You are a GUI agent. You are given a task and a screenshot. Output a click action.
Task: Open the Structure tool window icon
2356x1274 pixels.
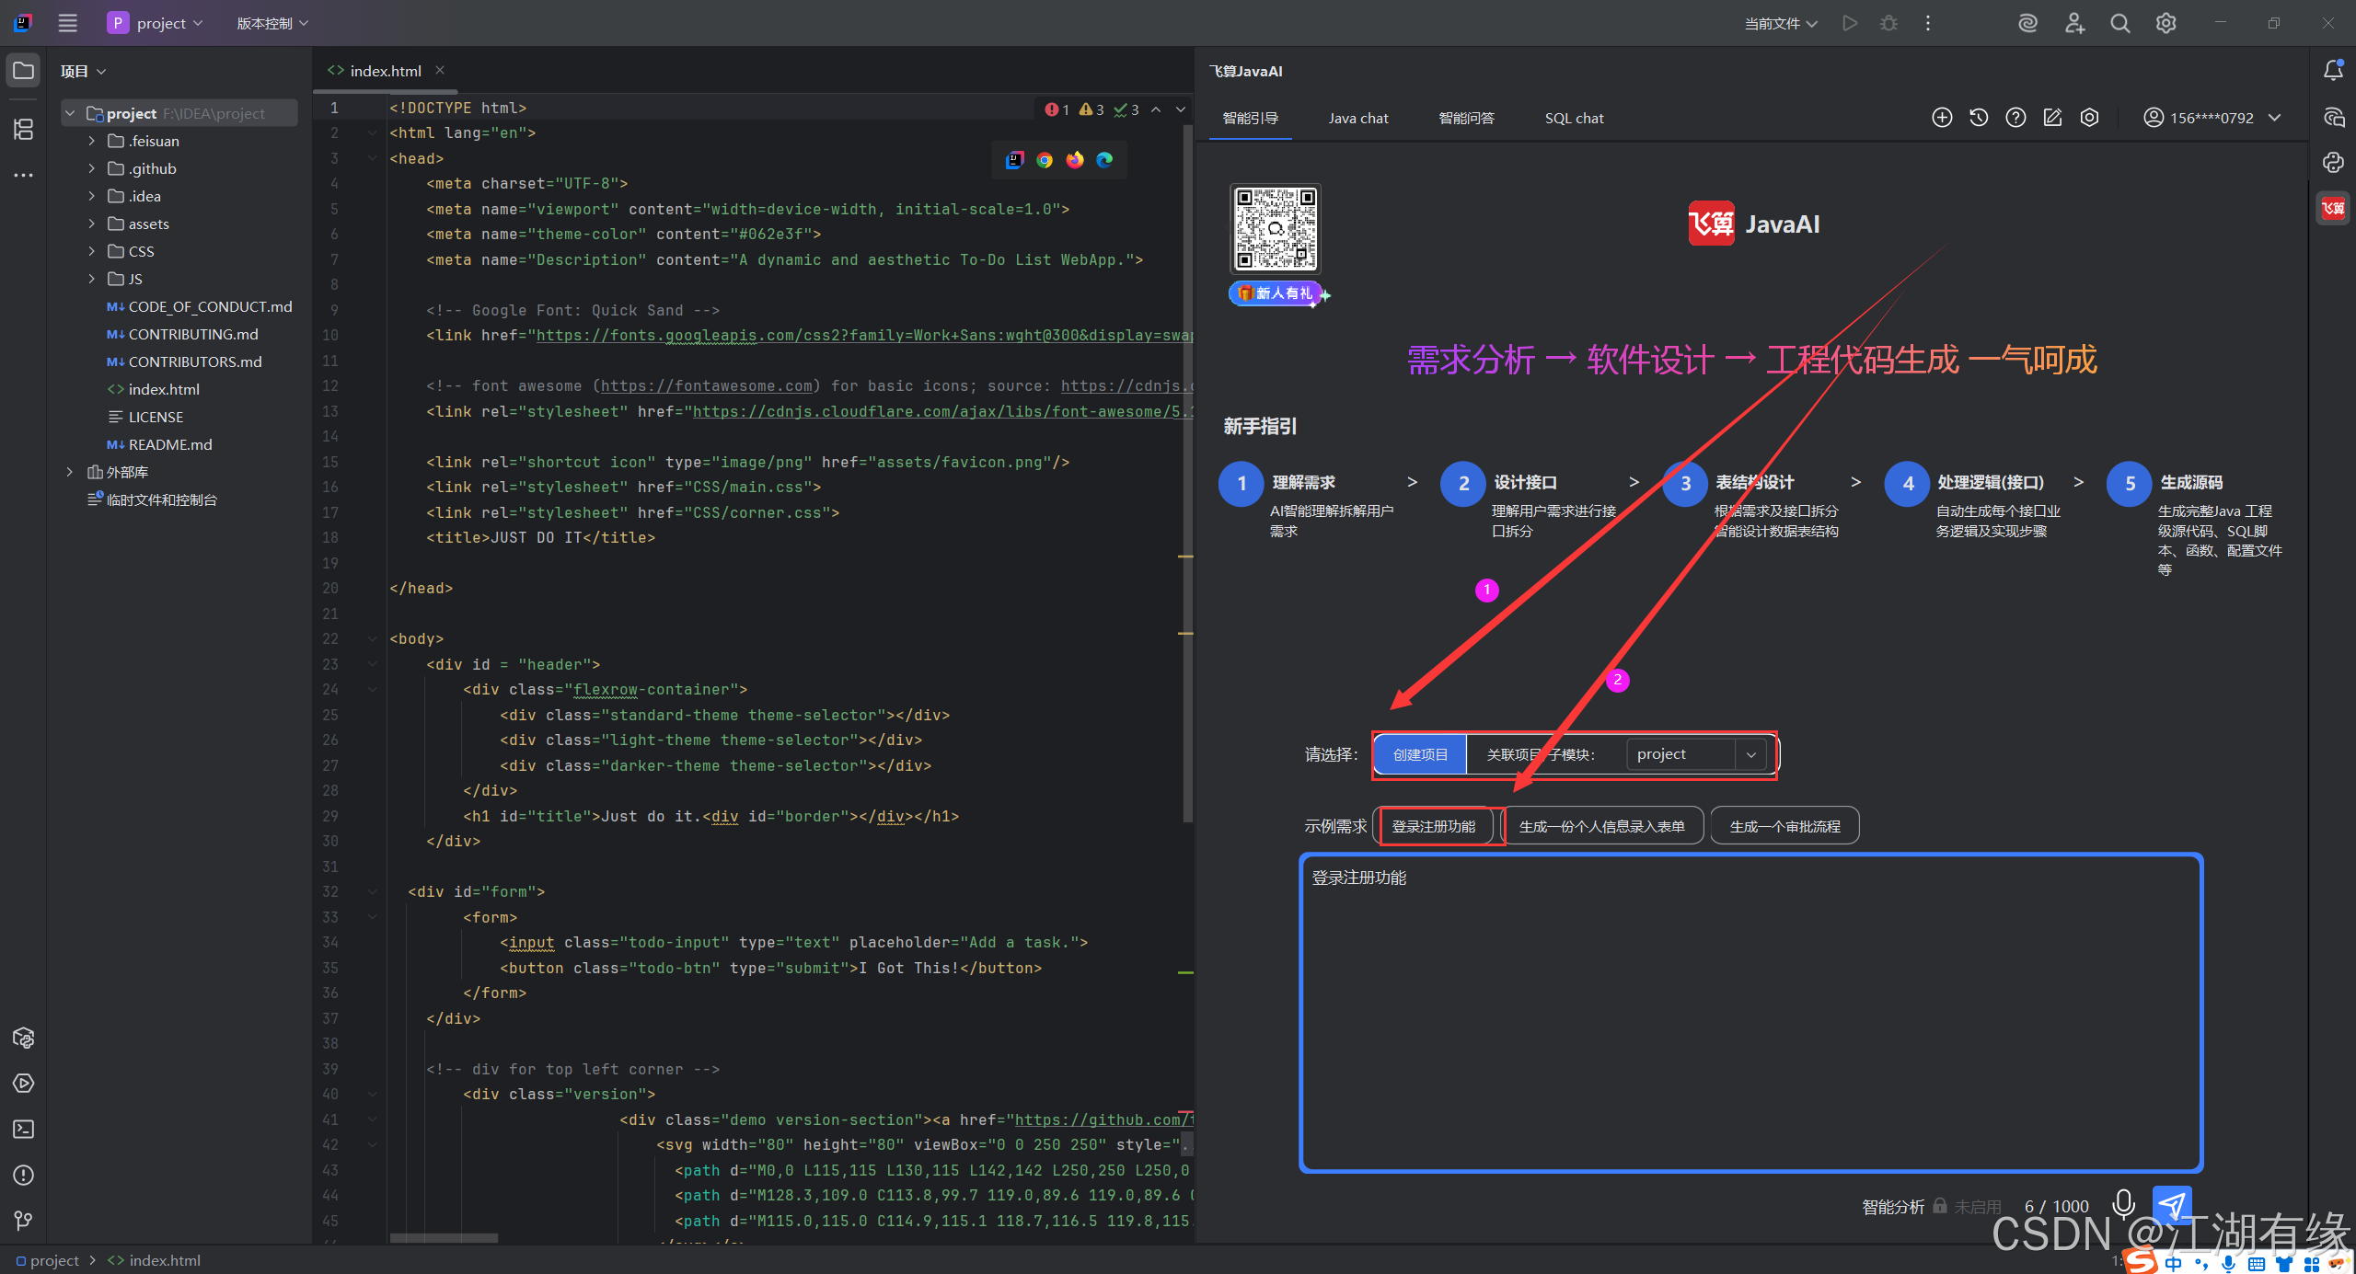23,129
